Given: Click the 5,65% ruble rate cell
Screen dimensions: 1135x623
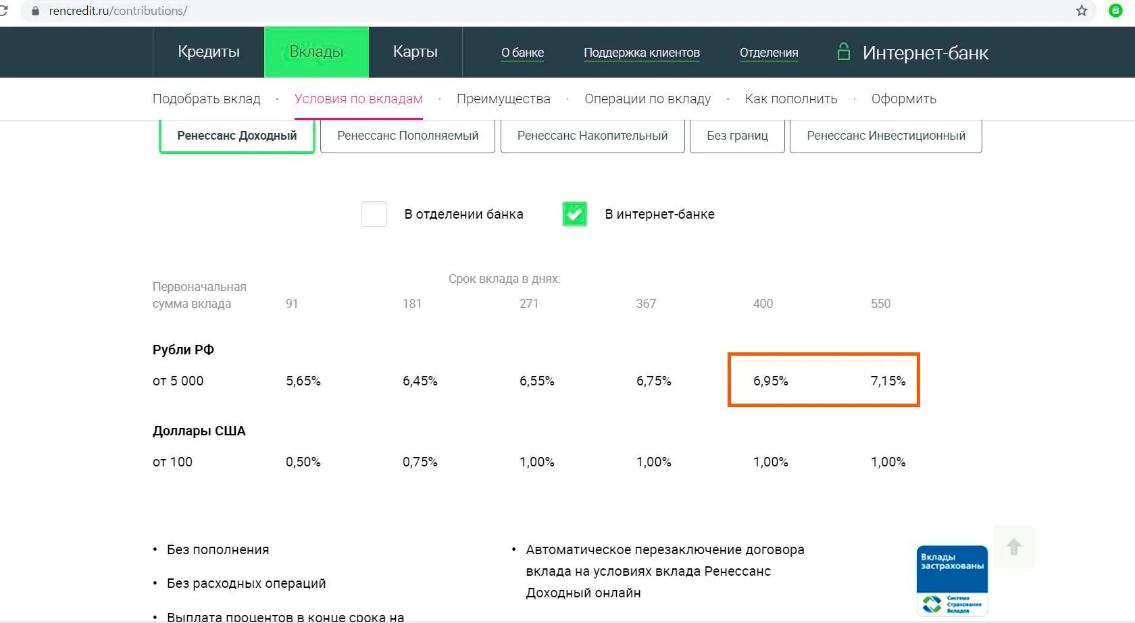Looking at the screenshot, I should coord(303,381).
